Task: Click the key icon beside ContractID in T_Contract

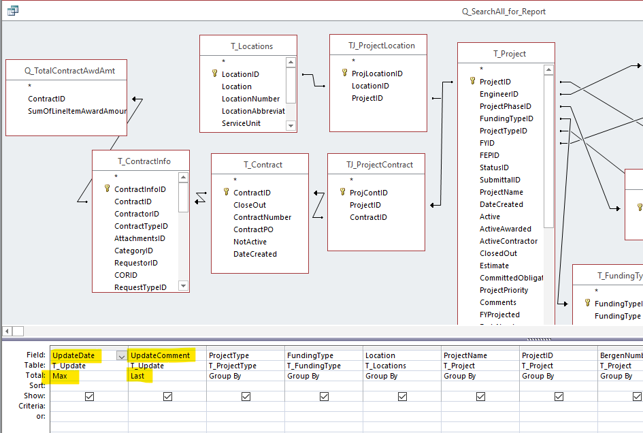Action: (226, 192)
